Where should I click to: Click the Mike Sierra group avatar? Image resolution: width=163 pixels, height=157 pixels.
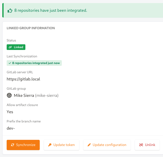[9, 95]
